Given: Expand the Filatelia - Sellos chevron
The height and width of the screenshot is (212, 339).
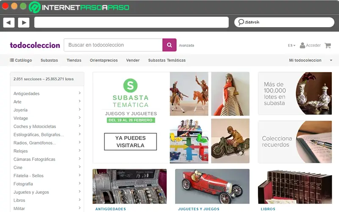Looking at the screenshot, I should [80, 175].
